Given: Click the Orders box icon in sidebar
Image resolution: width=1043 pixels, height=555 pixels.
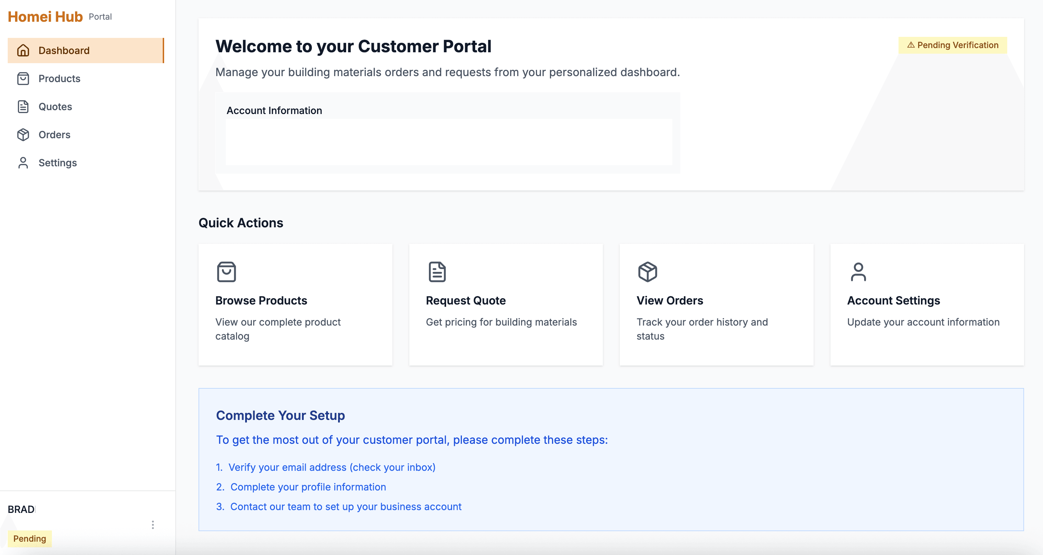Looking at the screenshot, I should [23, 134].
